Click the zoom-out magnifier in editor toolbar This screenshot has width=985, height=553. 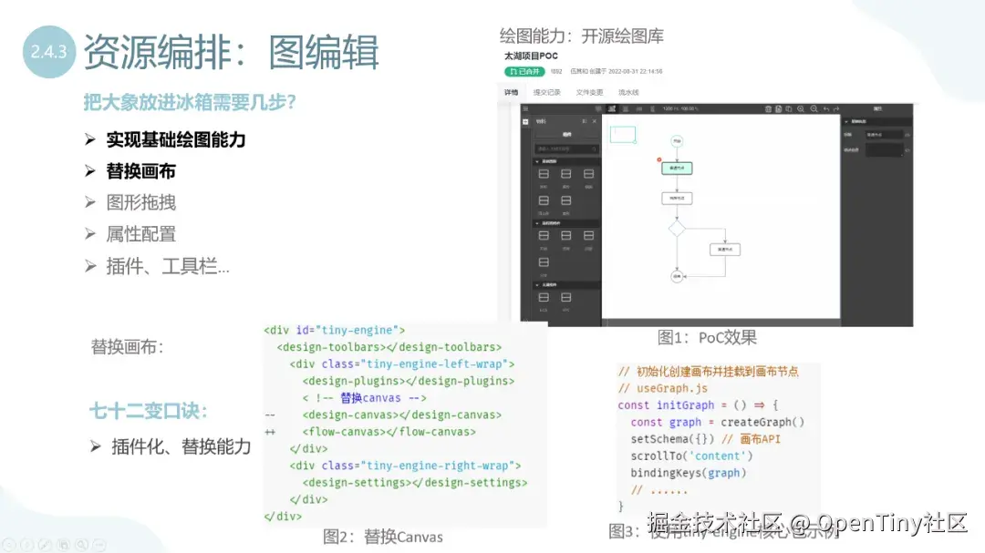814,109
